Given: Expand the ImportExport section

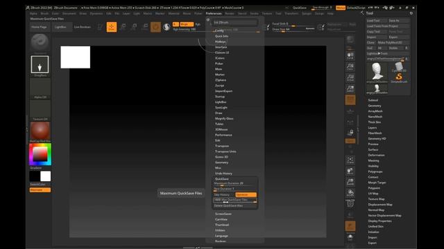Looking at the screenshot, I should coord(223,91).
